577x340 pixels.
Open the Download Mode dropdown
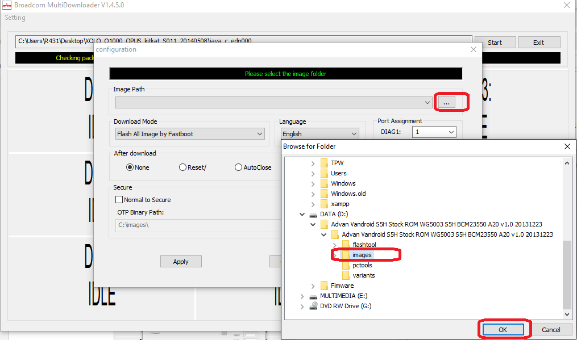pyautogui.click(x=190, y=134)
